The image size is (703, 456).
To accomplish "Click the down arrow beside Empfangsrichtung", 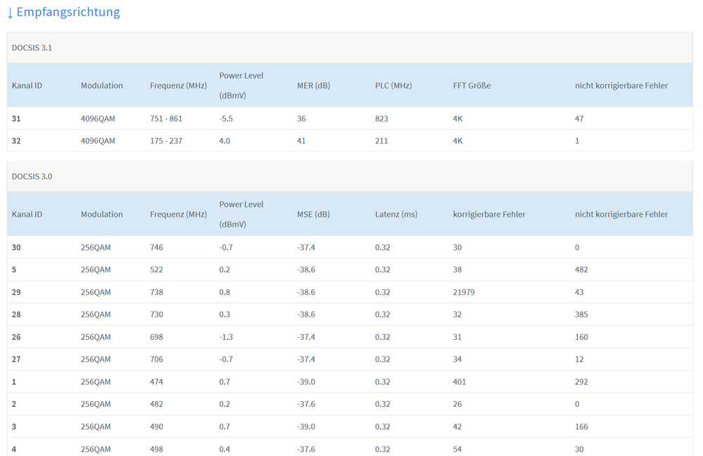I will pos(10,13).
